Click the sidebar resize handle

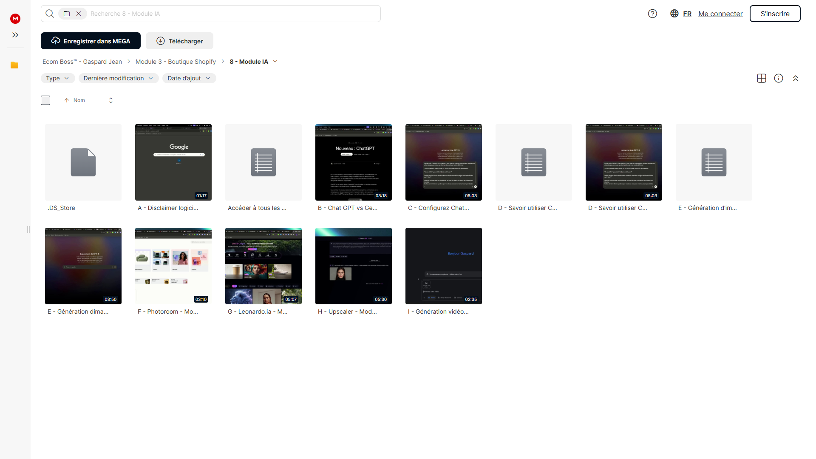coord(28,229)
